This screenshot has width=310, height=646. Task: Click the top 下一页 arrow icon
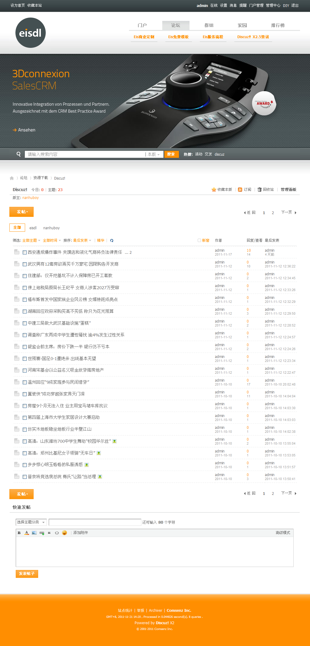coord(295,213)
